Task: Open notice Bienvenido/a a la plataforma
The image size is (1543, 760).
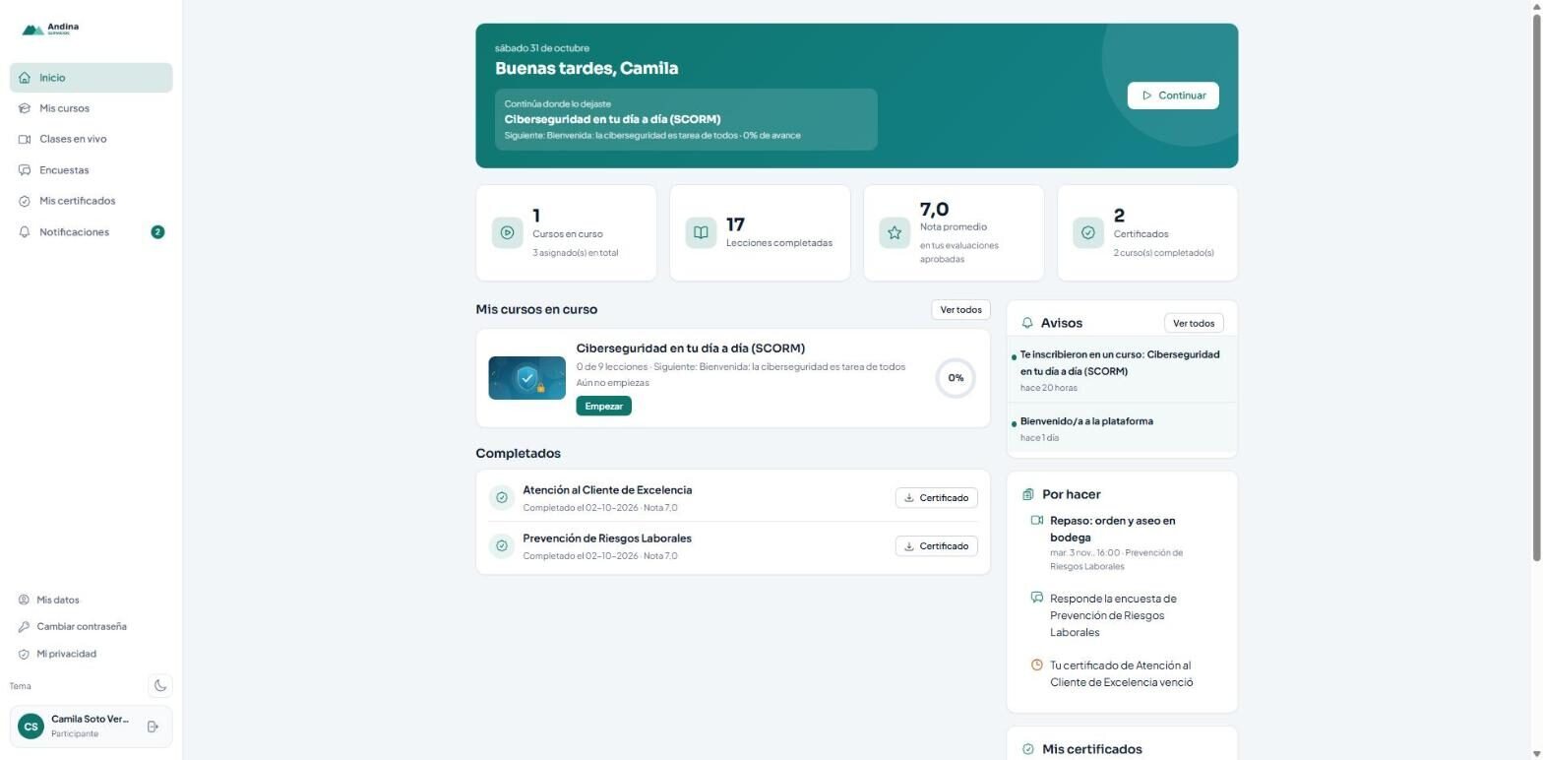Action: [1122, 428]
